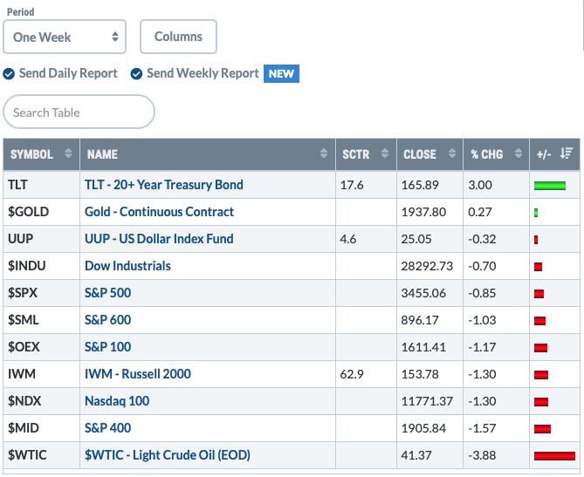Sort table by NAME column arrows

324,153
